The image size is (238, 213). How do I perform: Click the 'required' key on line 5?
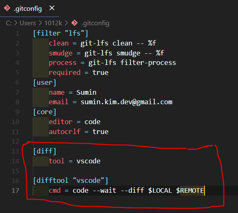coord(65,73)
